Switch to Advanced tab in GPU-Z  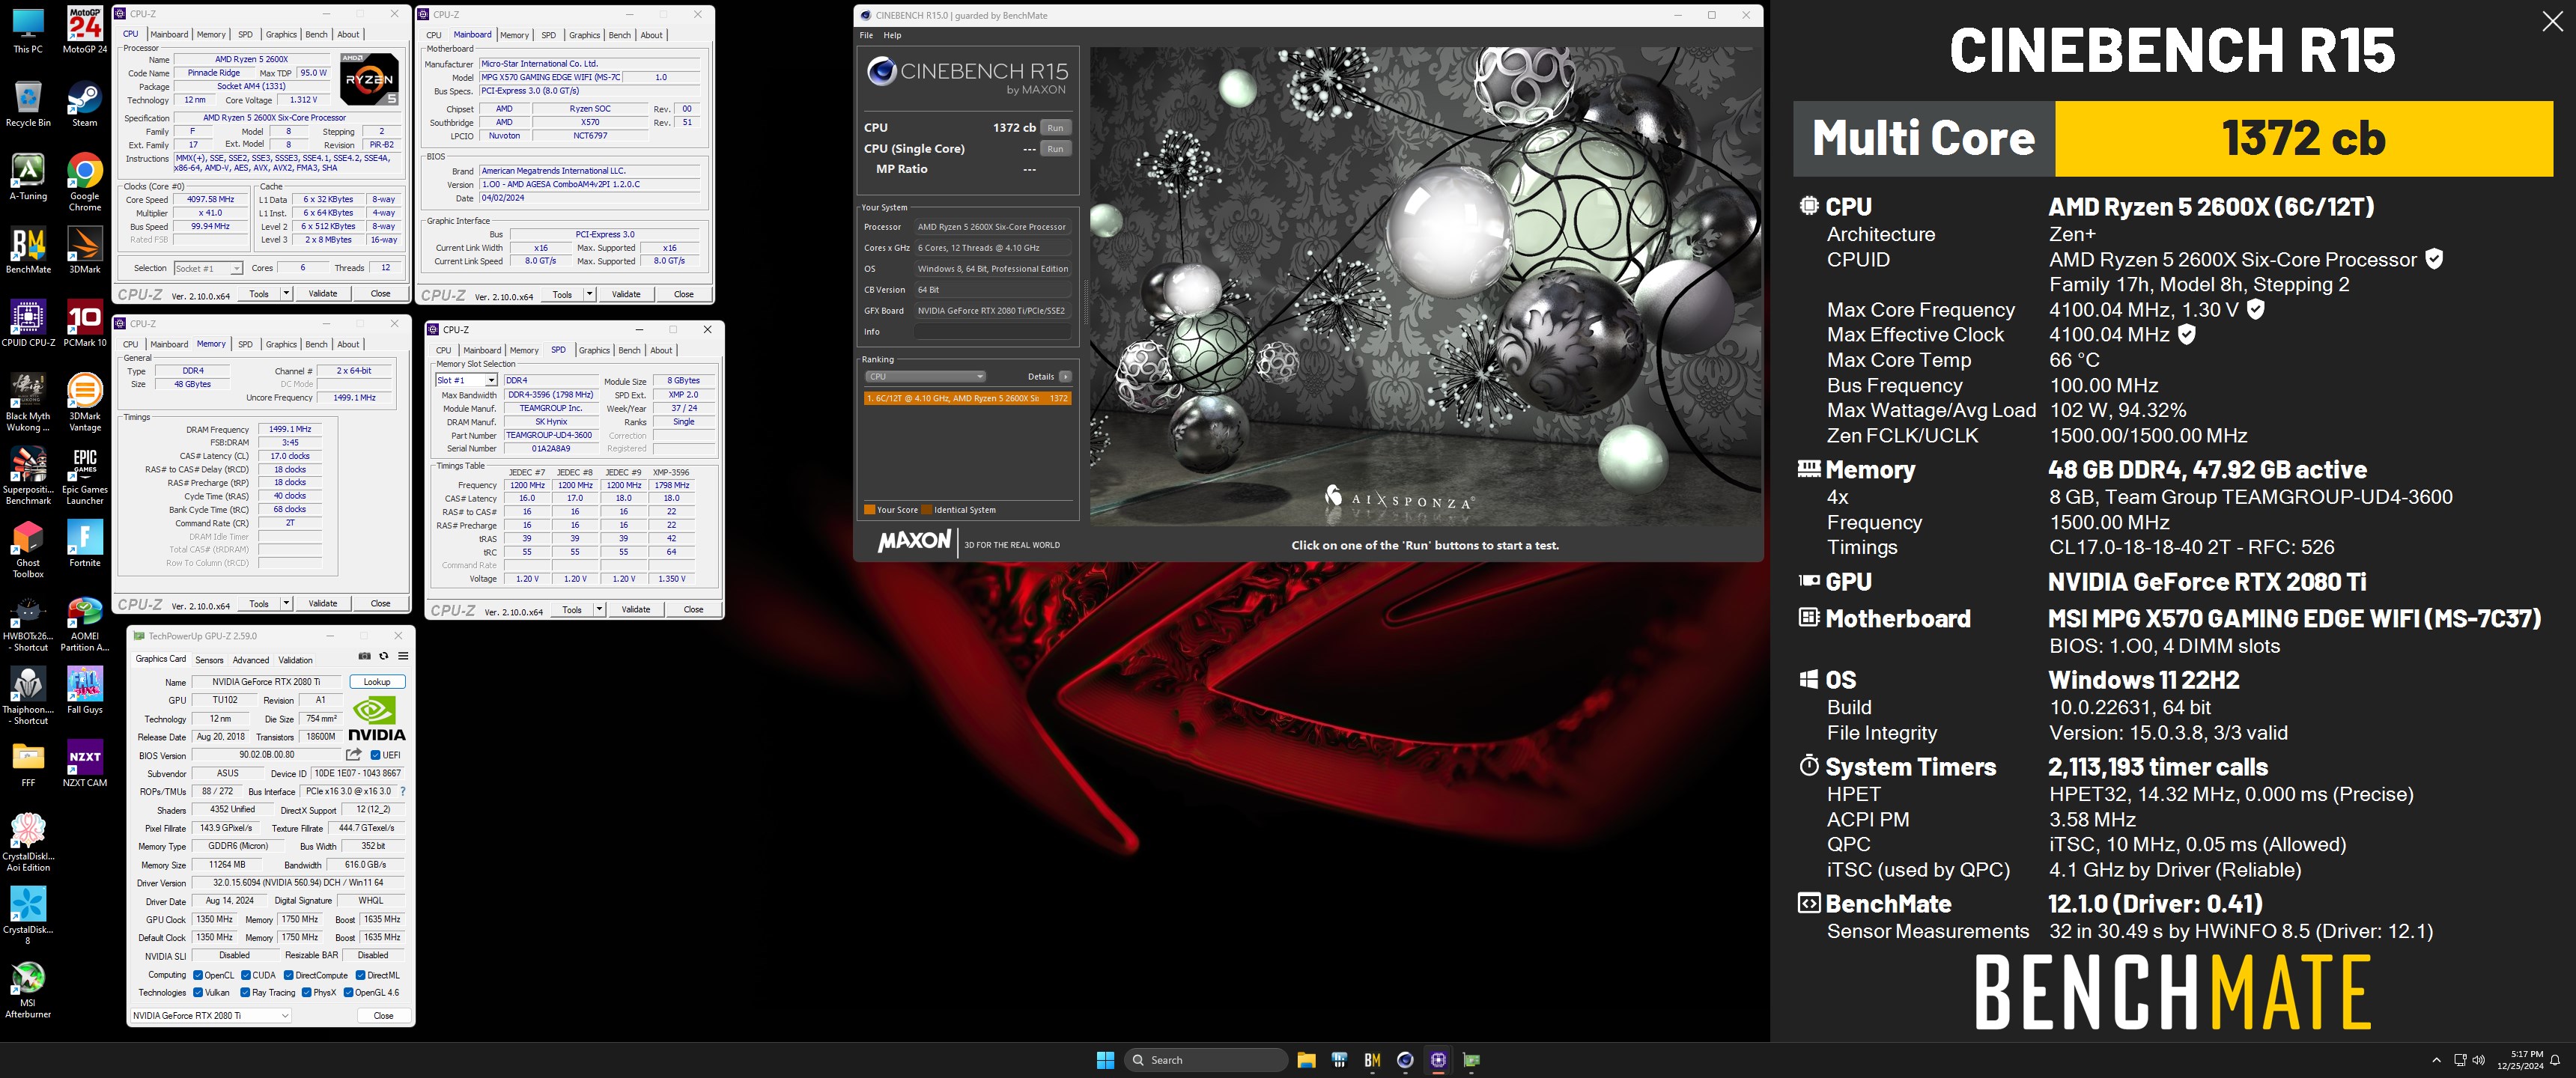(251, 660)
